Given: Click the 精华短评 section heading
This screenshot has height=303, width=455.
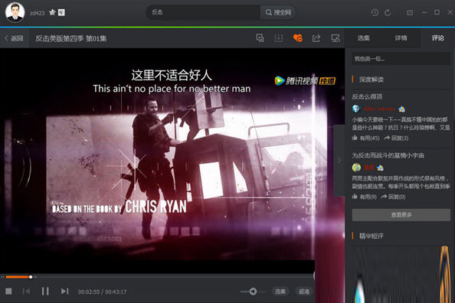Looking at the screenshot, I should pos(372,236).
